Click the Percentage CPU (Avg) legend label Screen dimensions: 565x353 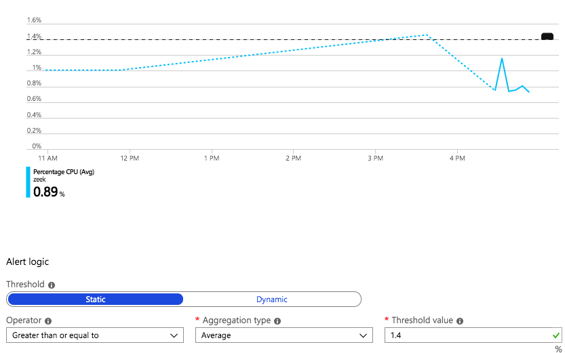click(x=64, y=172)
